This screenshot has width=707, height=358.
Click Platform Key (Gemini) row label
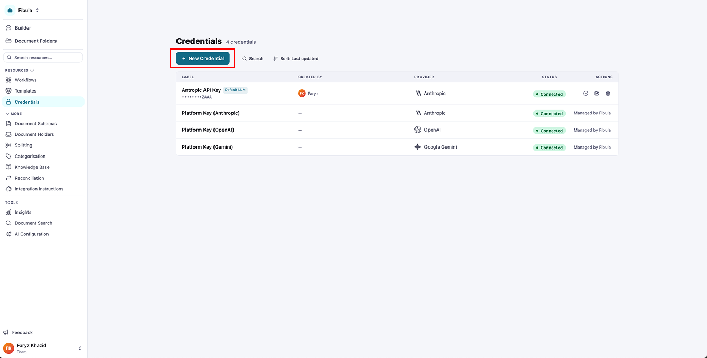coord(207,147)
